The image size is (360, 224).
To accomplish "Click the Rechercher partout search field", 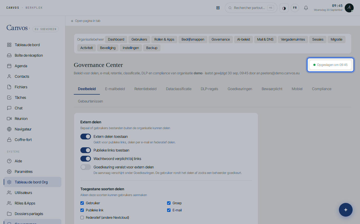I will 251,8.
